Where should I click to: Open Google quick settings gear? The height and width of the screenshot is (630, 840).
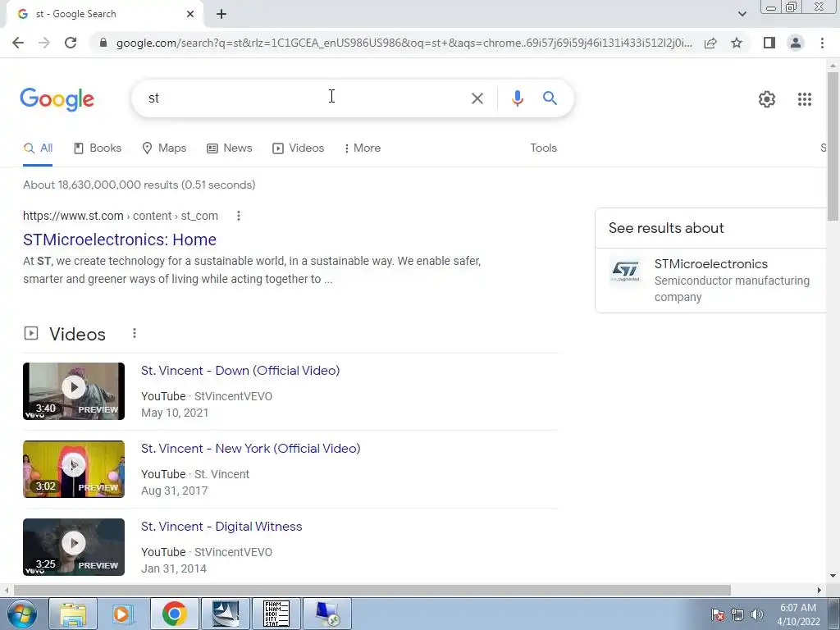click(x=767, y=99)
